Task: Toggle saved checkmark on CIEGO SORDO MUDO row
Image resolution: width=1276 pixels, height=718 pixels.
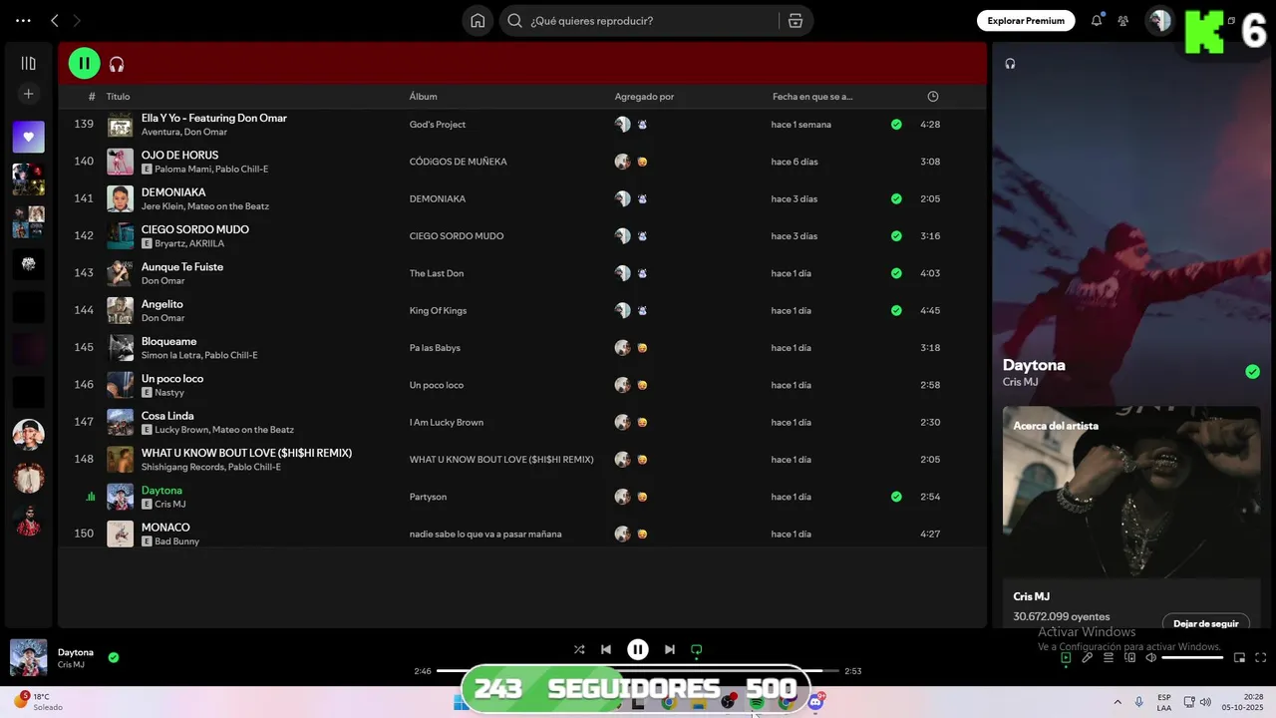Action: pyautogui.click(x=896, y=236)
